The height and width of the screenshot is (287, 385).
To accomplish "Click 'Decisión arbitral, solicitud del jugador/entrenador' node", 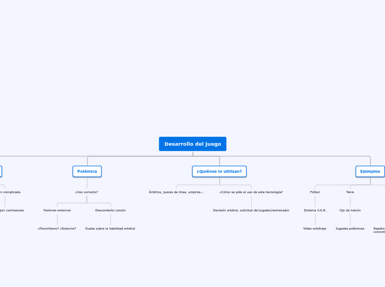I will [x=251, y=210].
